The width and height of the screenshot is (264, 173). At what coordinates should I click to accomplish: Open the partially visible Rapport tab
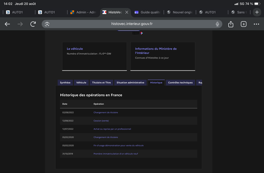click(199, 83)
